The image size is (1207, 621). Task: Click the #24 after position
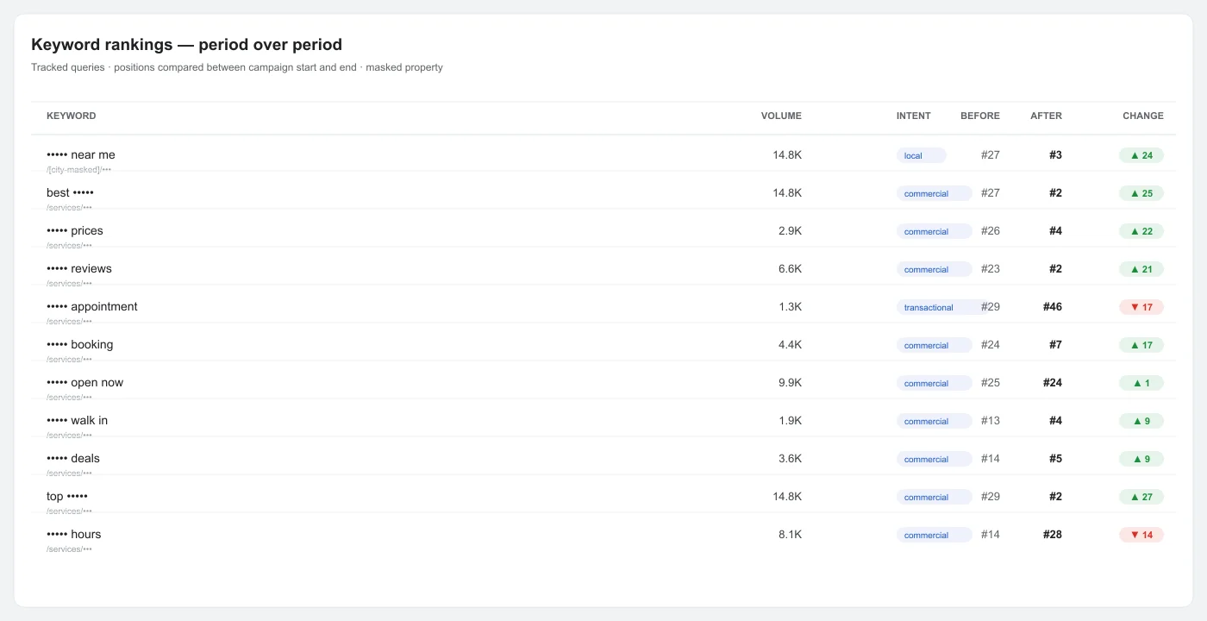point(1053,382)
